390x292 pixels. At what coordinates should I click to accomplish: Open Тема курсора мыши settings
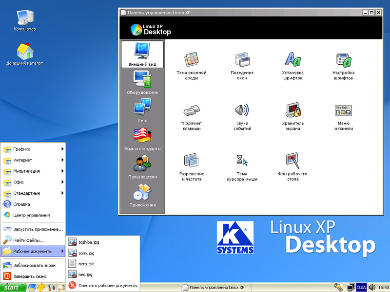(x=242, y=167)
